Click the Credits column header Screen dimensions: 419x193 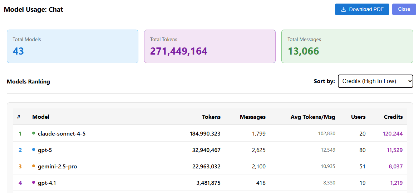(x=393, y=117)
